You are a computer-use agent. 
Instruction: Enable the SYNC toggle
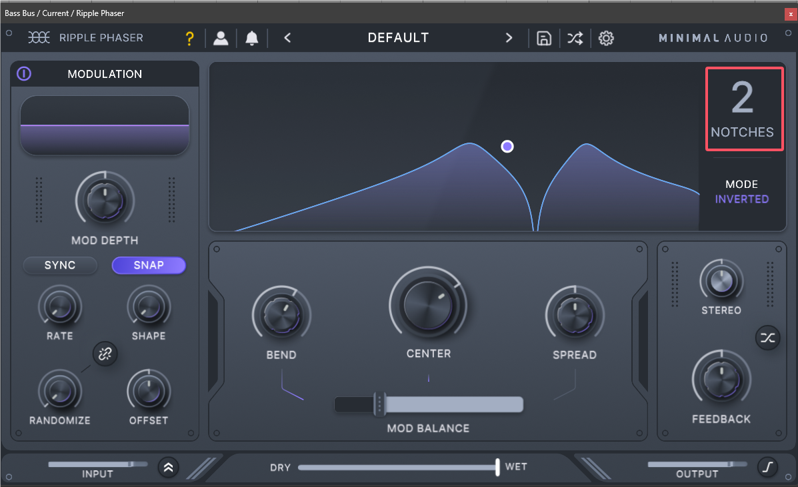[x=60, y=265]
